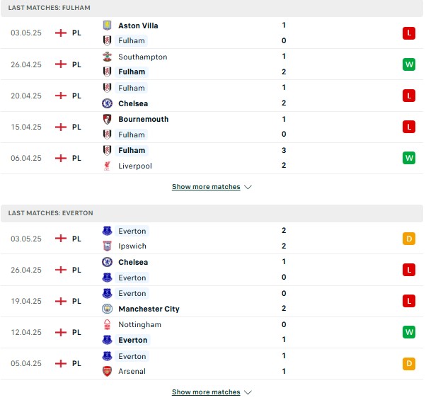426x405 pixels.
Task: Click Chelsea crest in Fulham vs Chelsea match
Action: tap(107, 103)
